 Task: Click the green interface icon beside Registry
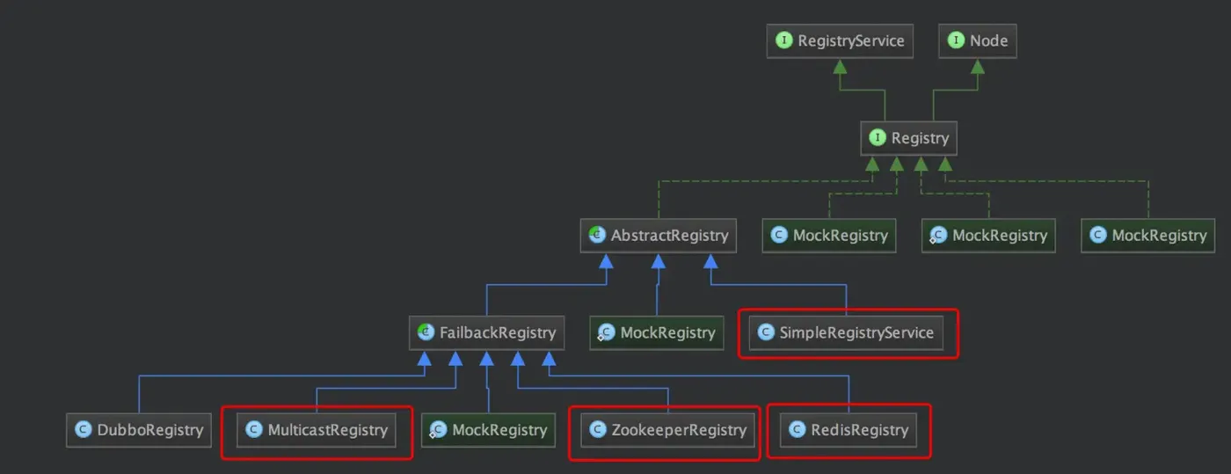tap(878, 138)
